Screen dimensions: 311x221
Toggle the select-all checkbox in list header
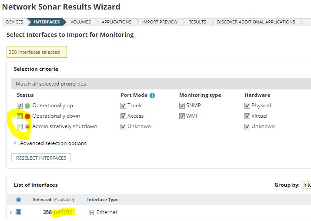pos(18,199)
